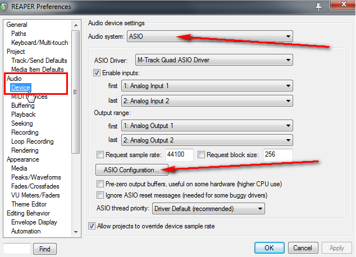This screenshot has height=257, width=356.
Task: Enable Request sample rate checkbox
Action: click(100, 155)
